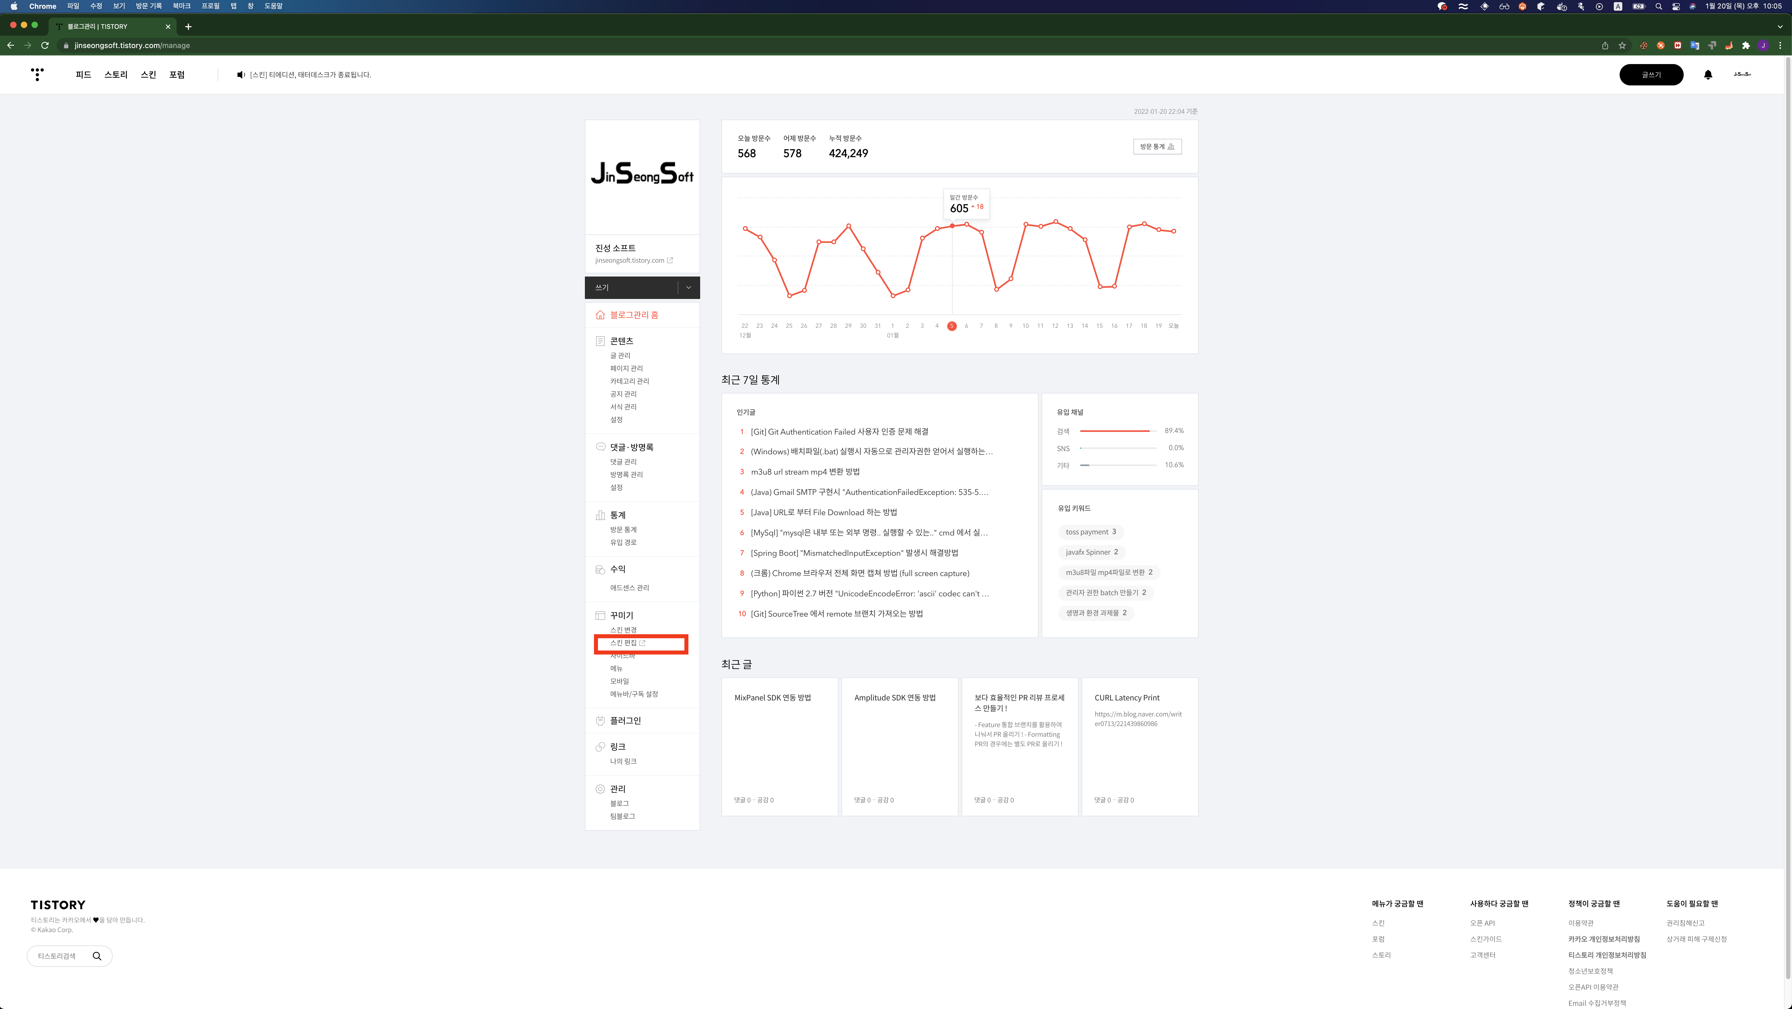Open macOS 북마크 menu
The height and width of the screenshot is (1009, 1792).
tap(181, 6)
